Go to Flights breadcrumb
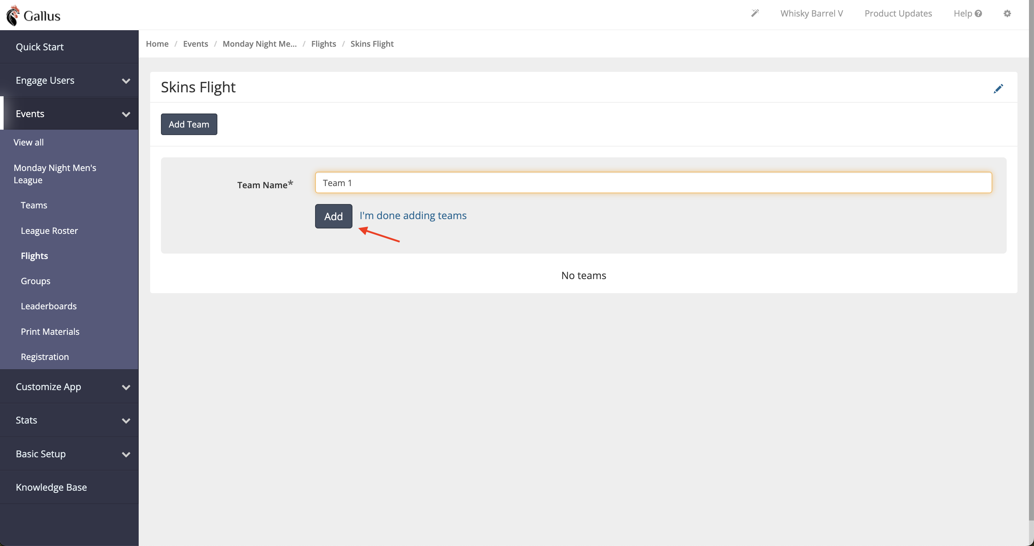Image resolution: width=1034 pixels, height=546 pixels. click(x=323, y=43)
